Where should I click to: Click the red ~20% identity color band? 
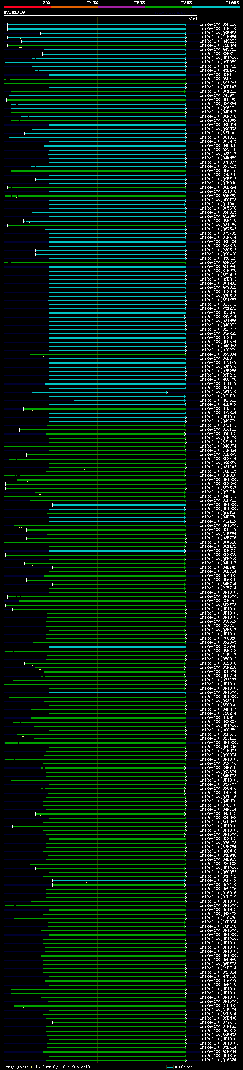pos(27,7)
